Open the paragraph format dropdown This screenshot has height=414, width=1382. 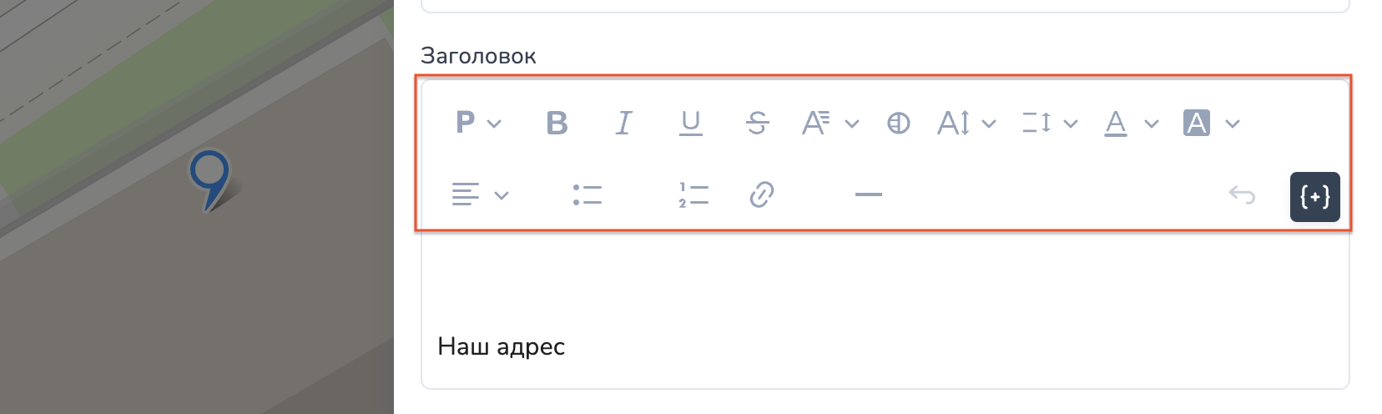(x=478, y=124)
